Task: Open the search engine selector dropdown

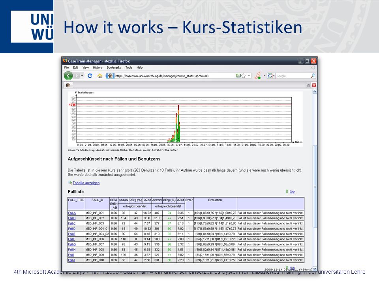Action: pyautogui.click(x=271, y=76)
